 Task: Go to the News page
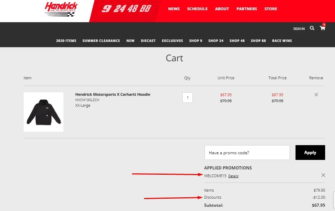174,9
